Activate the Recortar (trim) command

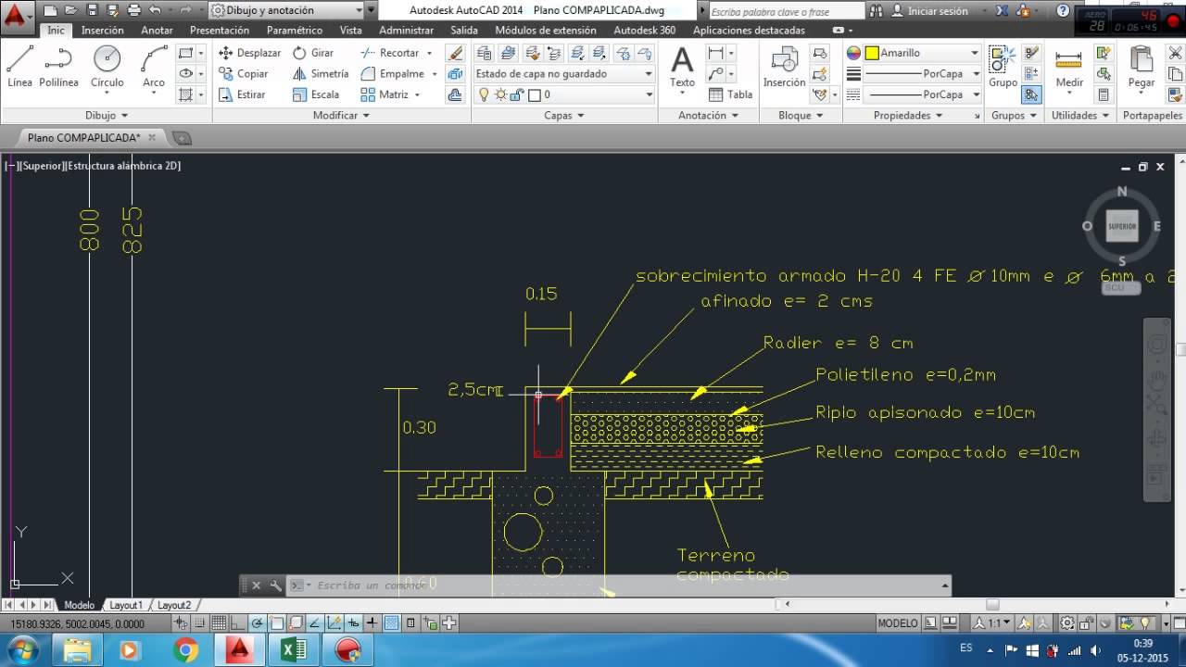click(390, 53)
